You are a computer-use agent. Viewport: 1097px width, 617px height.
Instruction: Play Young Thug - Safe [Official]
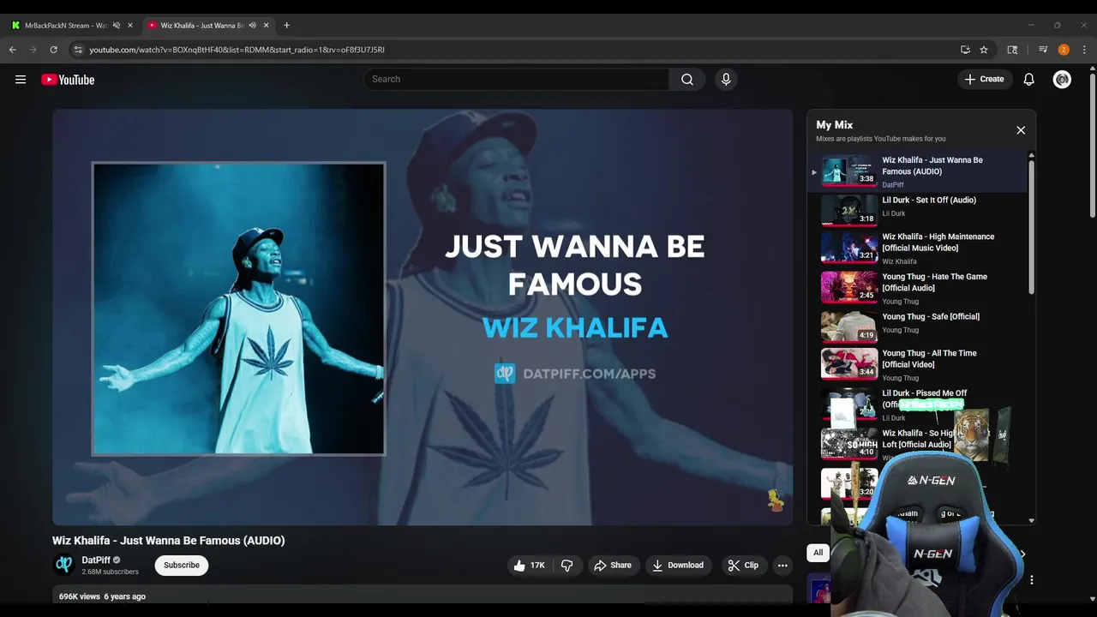917,326
